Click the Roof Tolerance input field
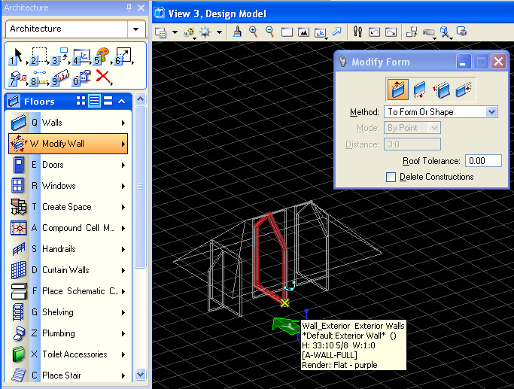The image size is (514, 389). pyautogui.click(x=483, y=160)
